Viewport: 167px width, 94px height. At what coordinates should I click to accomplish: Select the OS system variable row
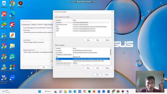(x=83, y=57)
